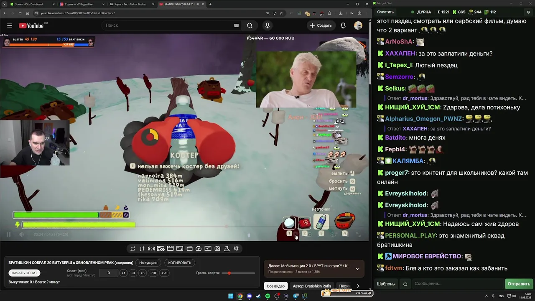The image size is (535, 301).
Task: Open the gear settings in the video toolbar
Action: coord(236,248)
